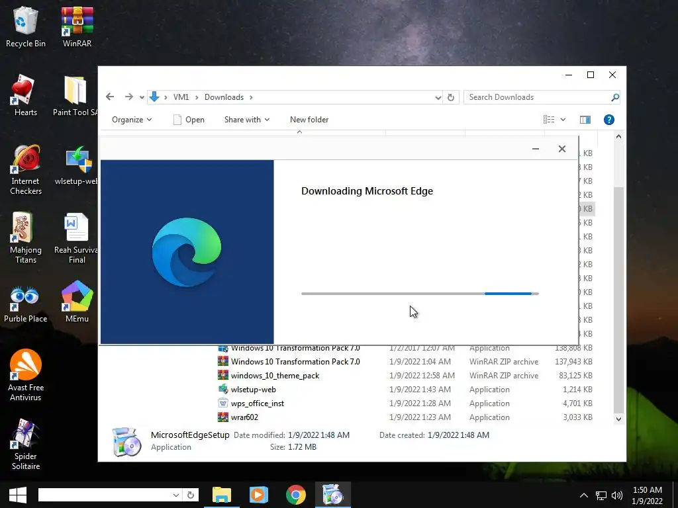Click the download location arrow icon in address bar
The image size is (678, 508).
coord(154,97)
